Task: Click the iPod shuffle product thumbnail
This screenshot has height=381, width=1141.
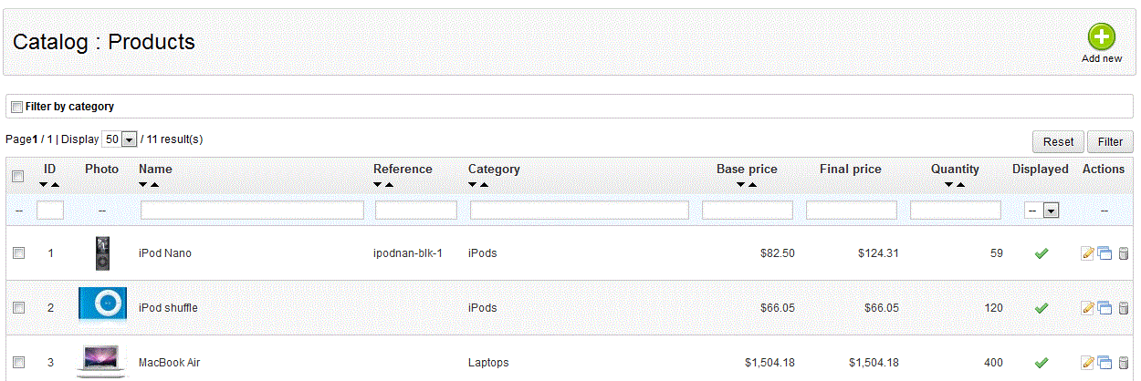Action: pos(102,304)
